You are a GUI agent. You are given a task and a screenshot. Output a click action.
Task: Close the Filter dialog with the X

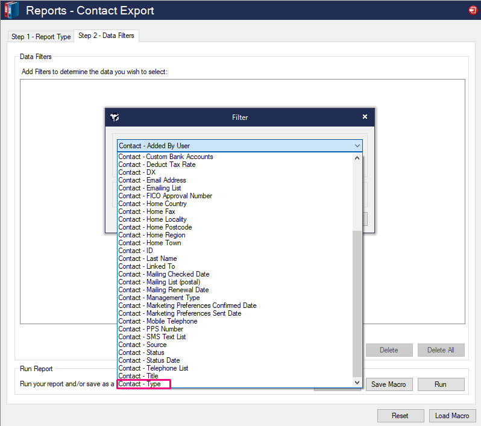365,117
